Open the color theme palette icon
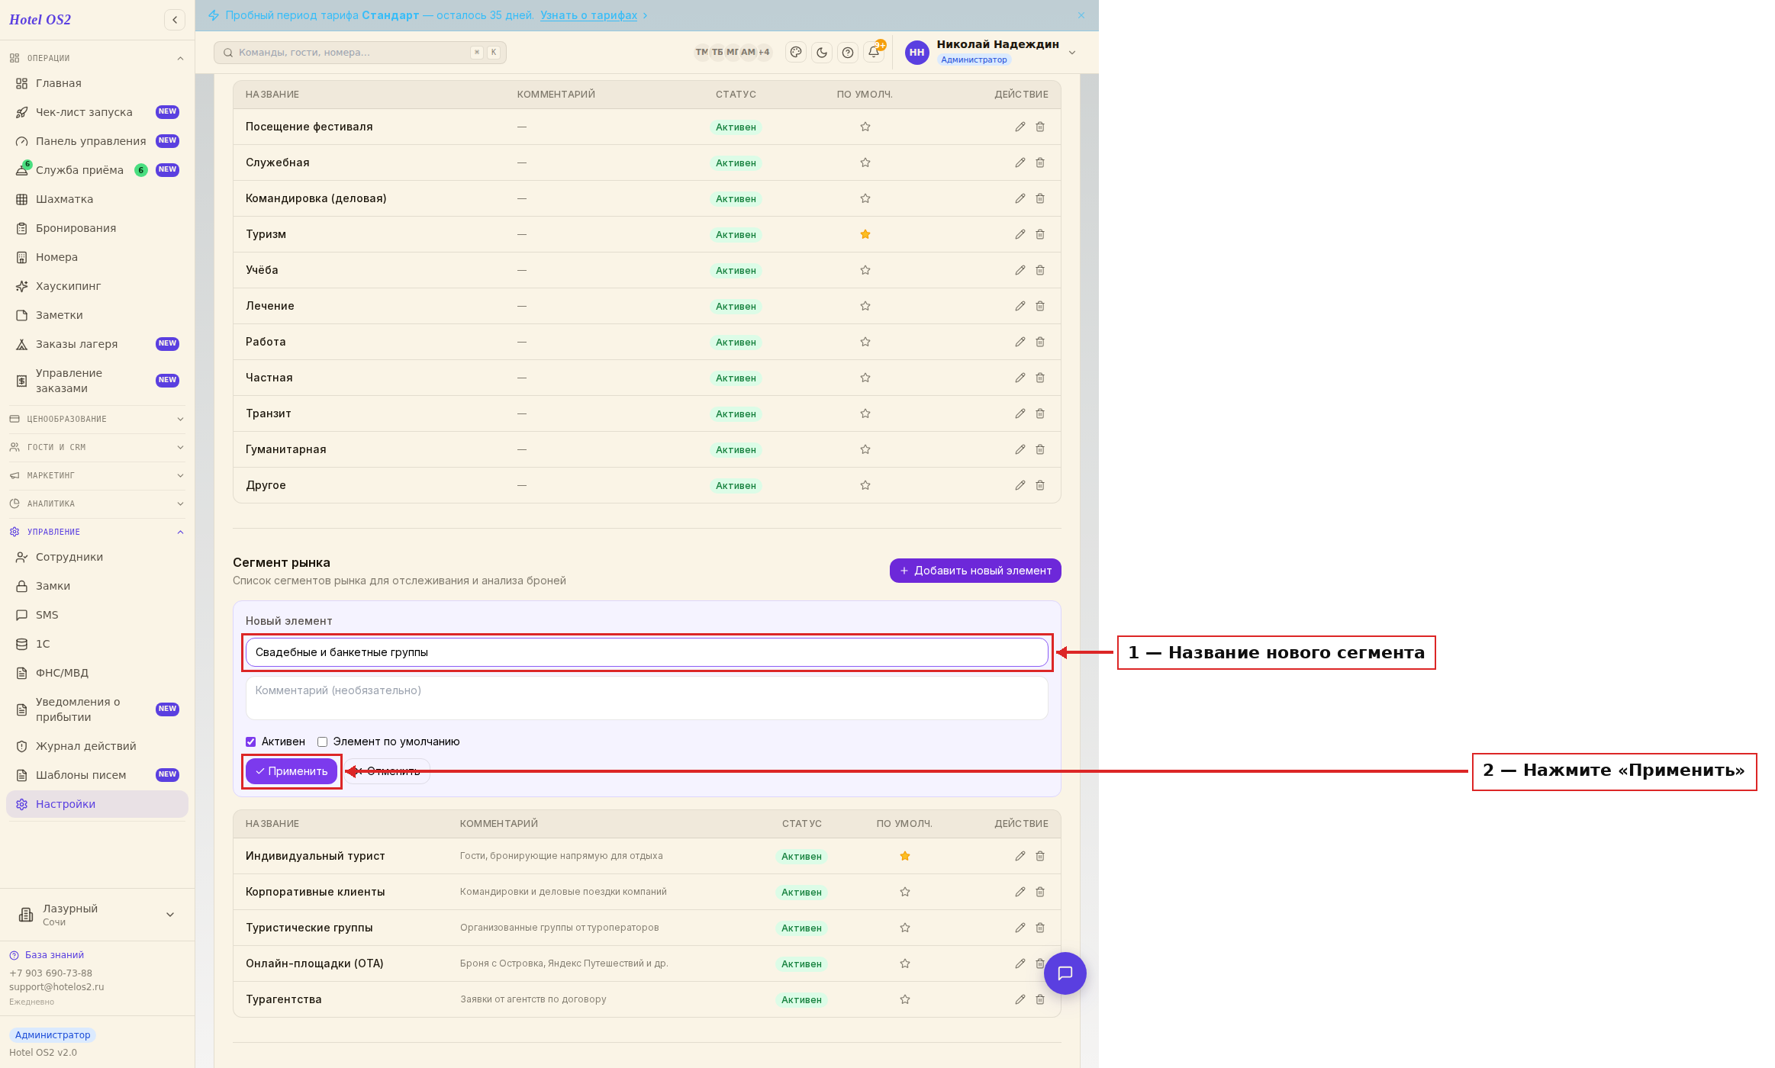 (x=796, y=53)
